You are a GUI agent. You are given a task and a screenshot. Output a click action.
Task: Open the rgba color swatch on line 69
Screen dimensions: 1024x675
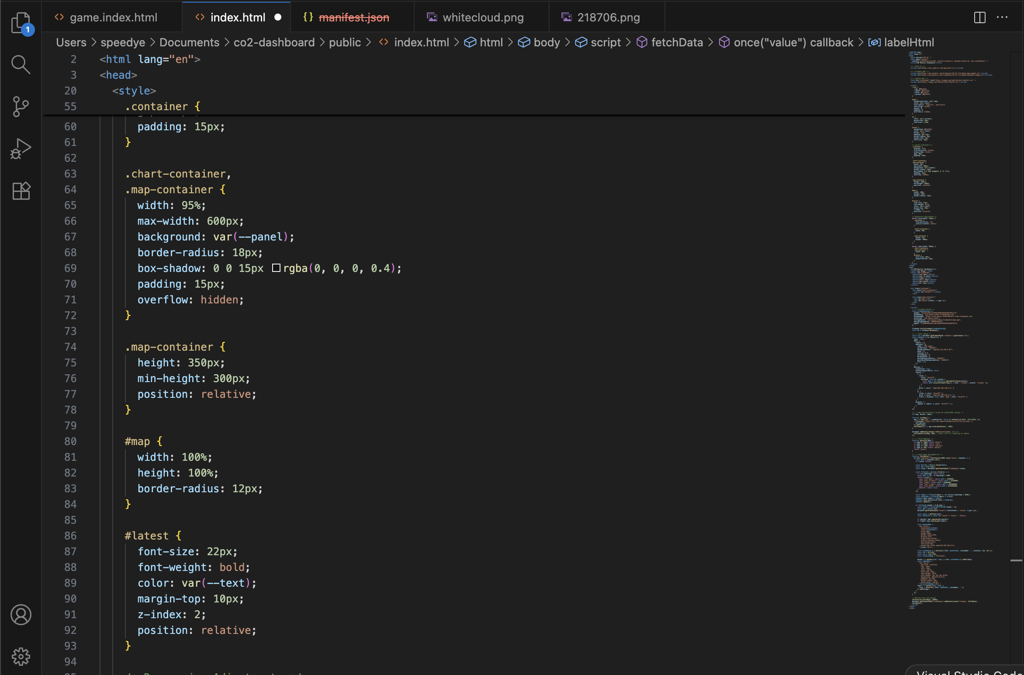[x=276, y=268]
